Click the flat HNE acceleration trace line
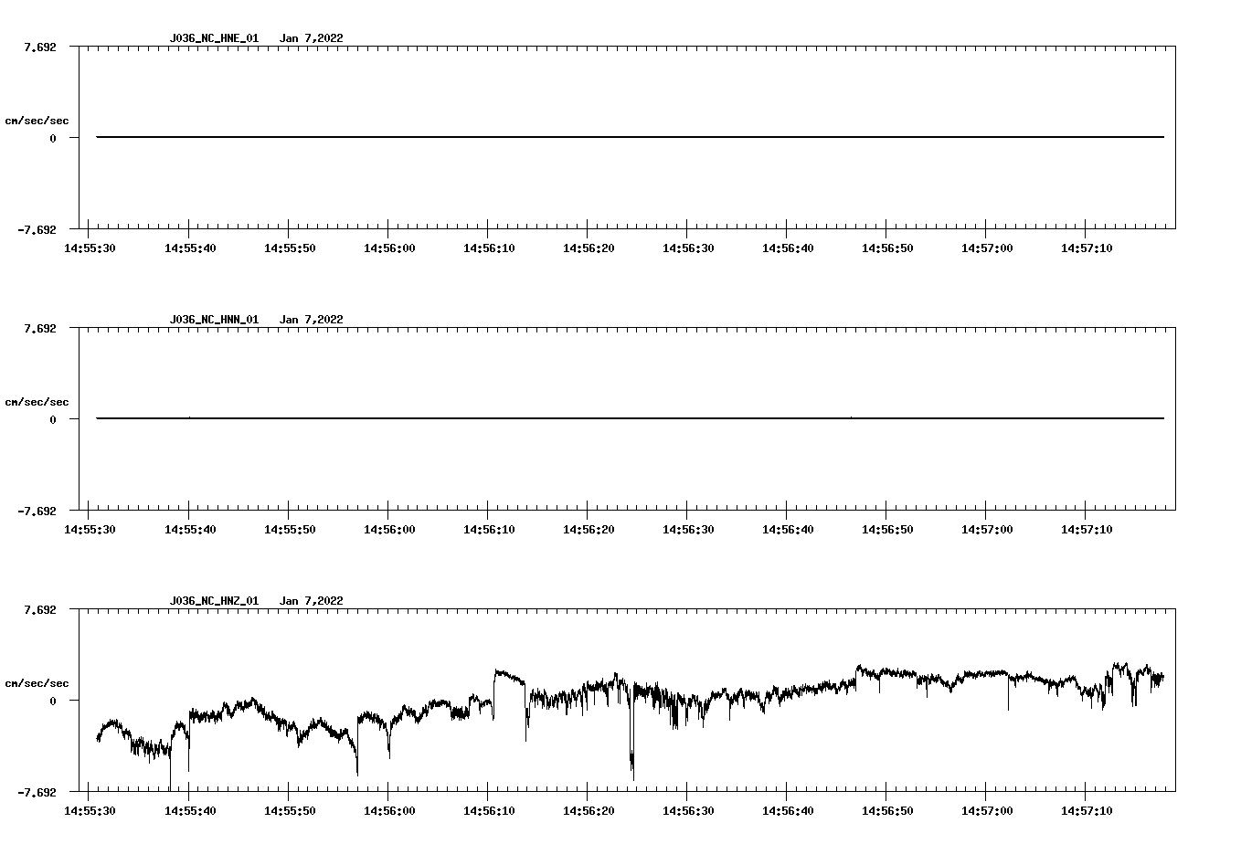Viewport: 1241px width, 844px height. pyautogui.click(x=631, y=137)
